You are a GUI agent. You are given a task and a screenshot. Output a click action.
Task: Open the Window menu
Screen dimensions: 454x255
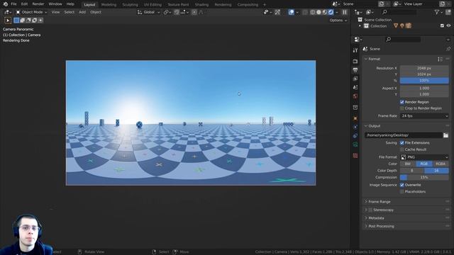click(x=55, y=4)
